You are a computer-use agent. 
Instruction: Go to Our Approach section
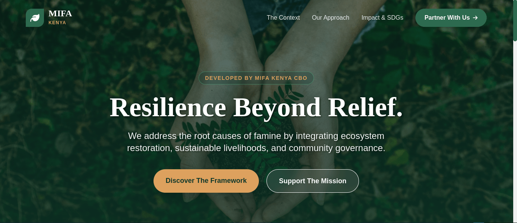pos(331,18)
